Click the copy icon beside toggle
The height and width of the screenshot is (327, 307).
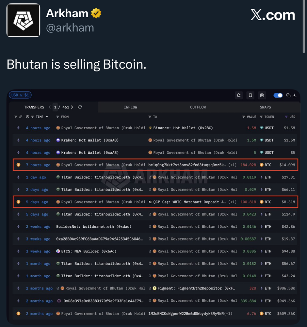288,95
